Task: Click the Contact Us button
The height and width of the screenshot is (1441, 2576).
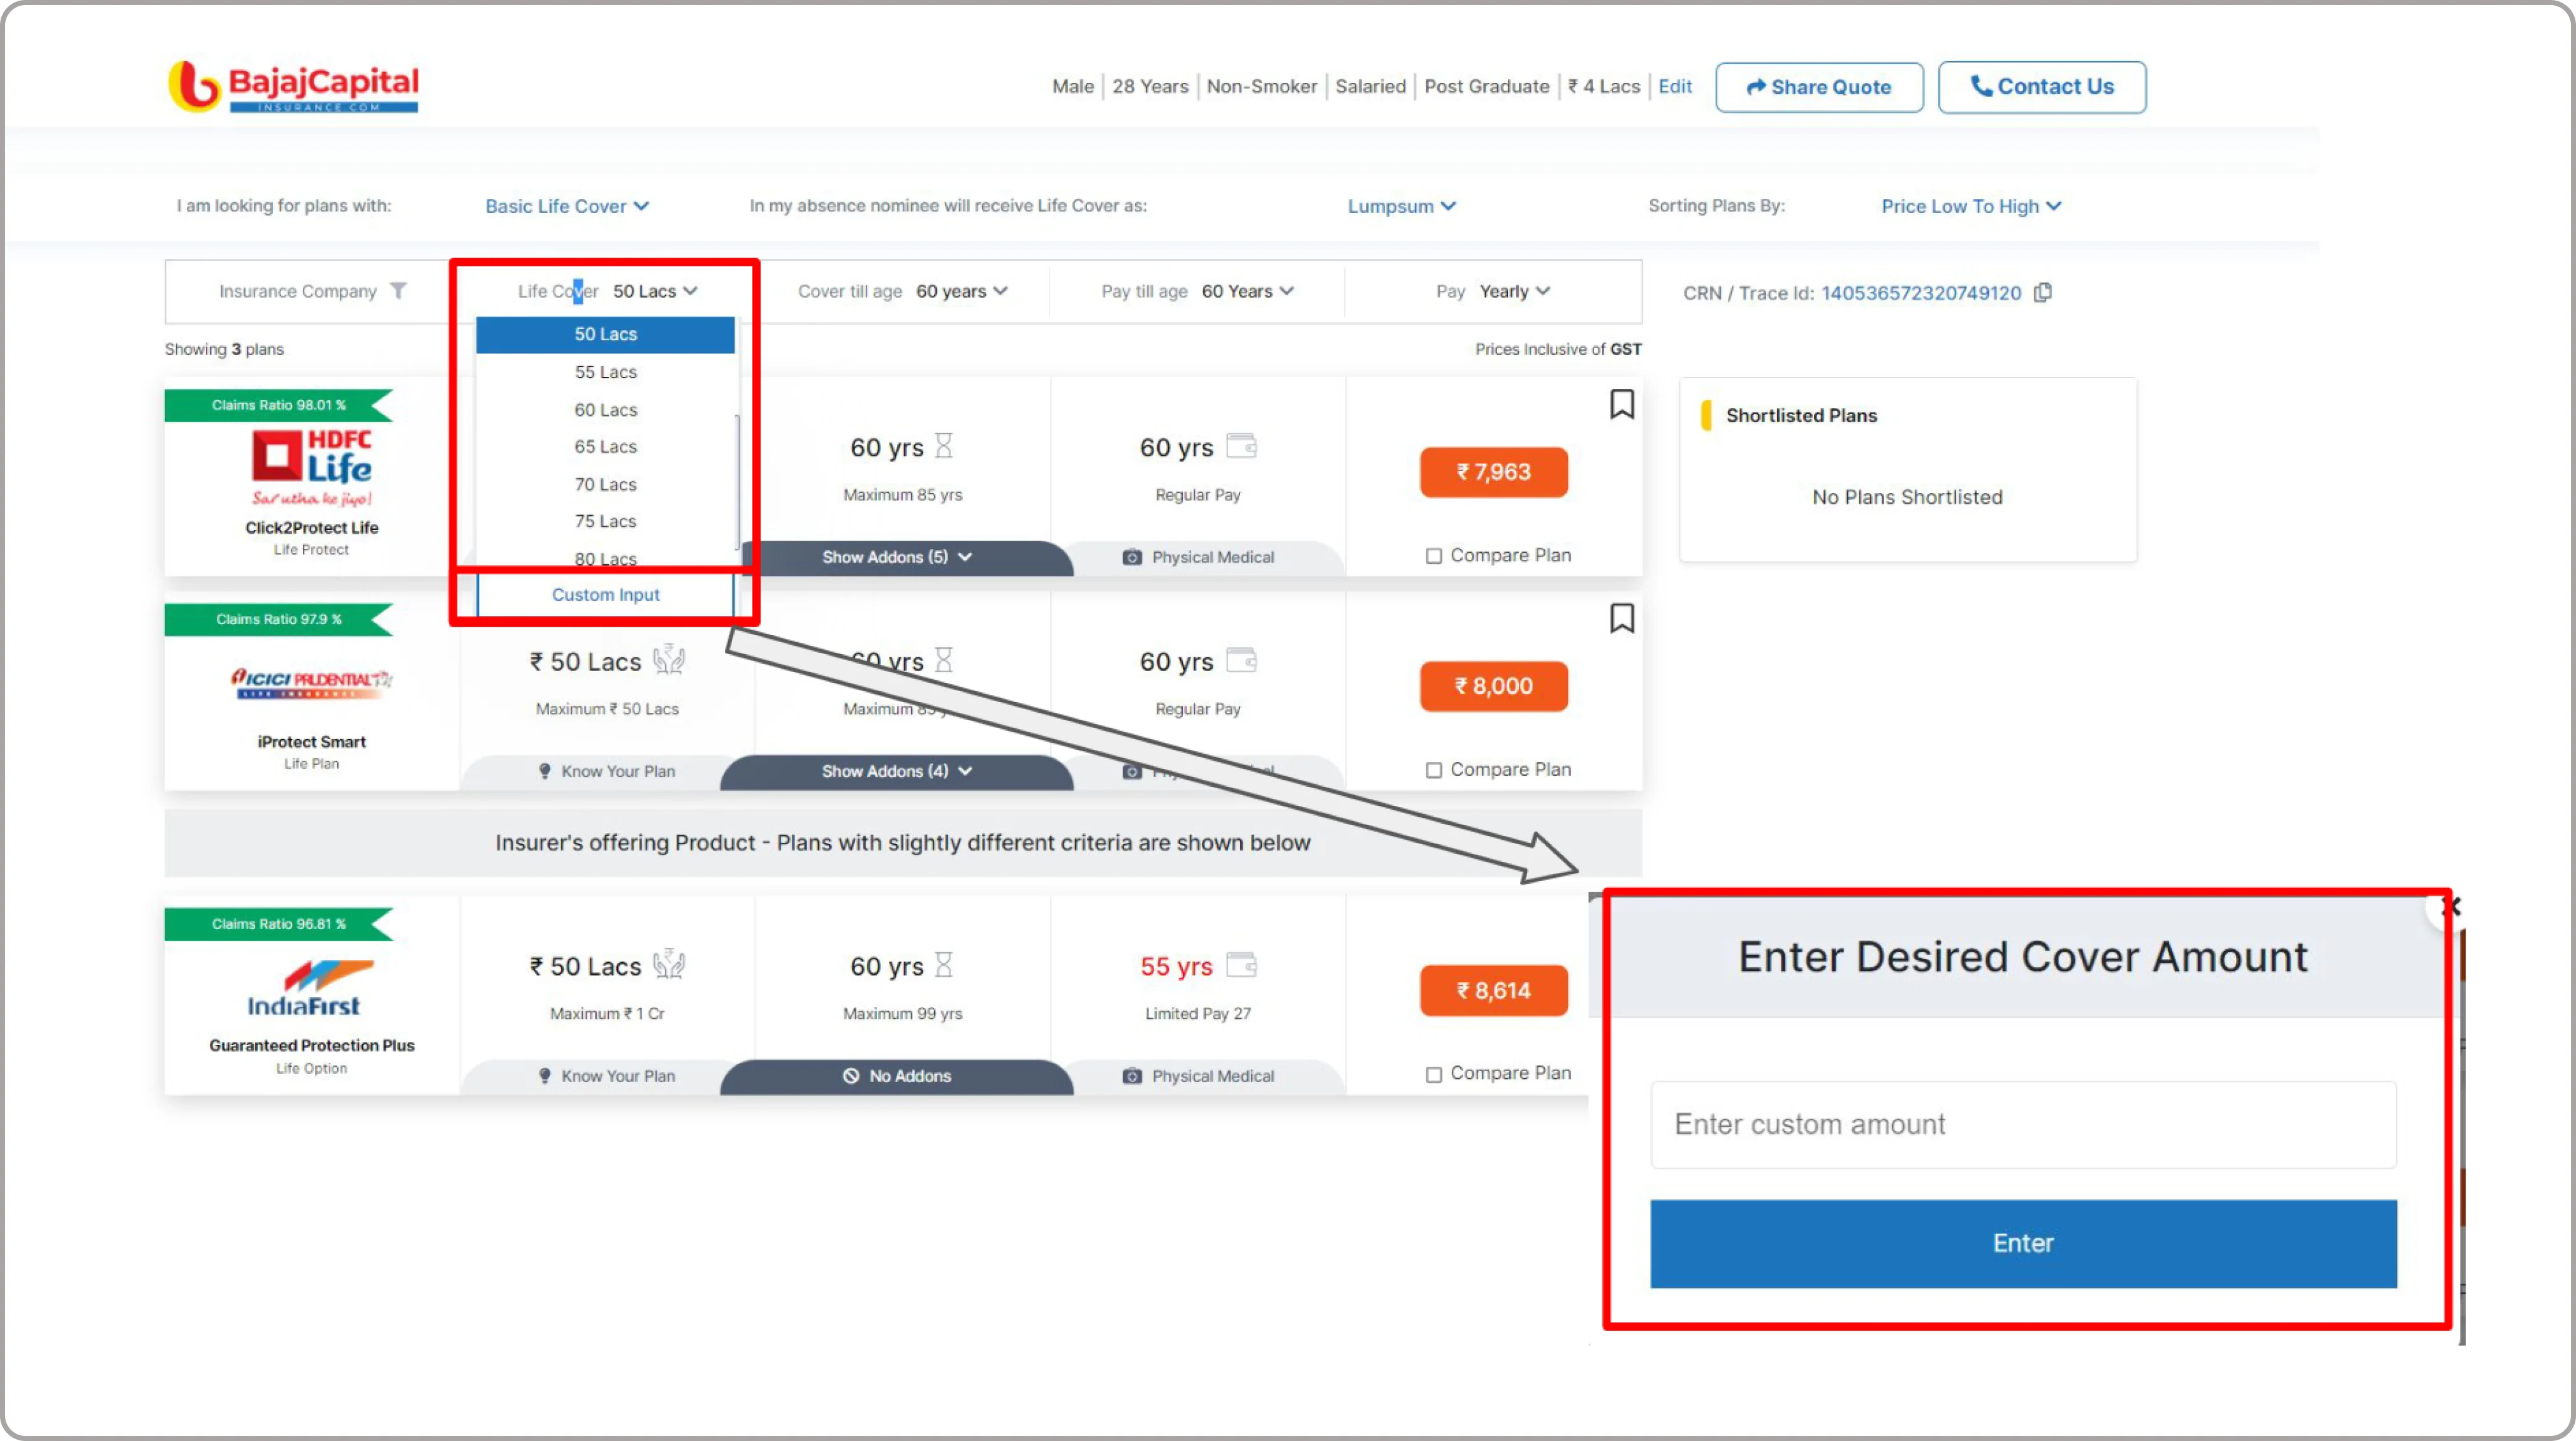Action: coord(2041,87)
